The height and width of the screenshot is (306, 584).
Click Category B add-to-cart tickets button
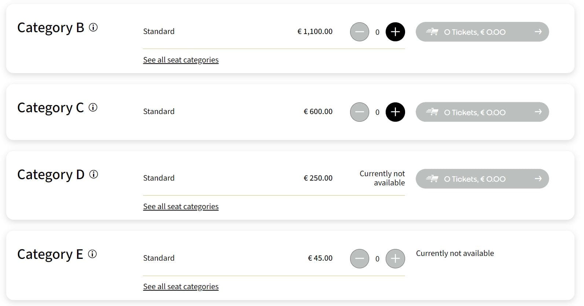pos(482,32)
